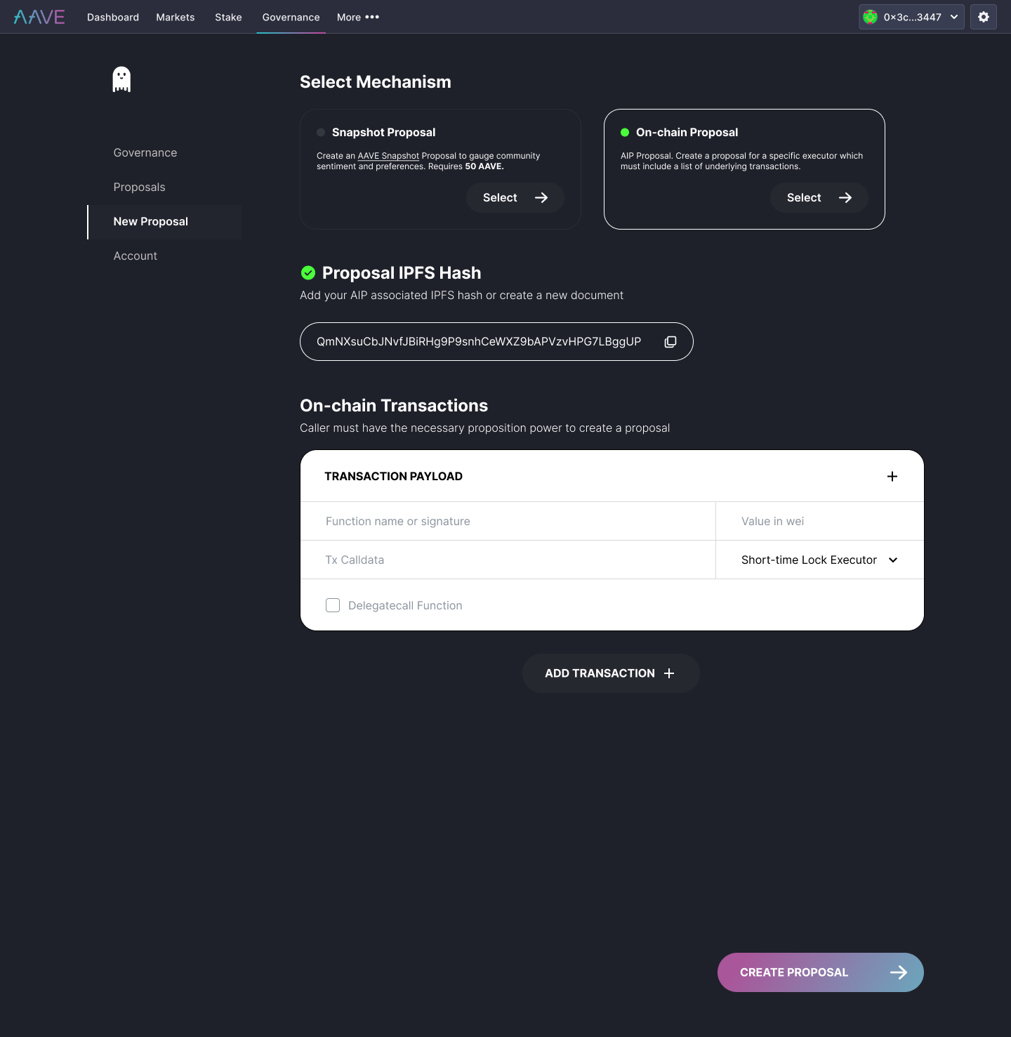Open Stake in top navigation
This screenshot has width=1011, height=1037.
pos(228,17)
